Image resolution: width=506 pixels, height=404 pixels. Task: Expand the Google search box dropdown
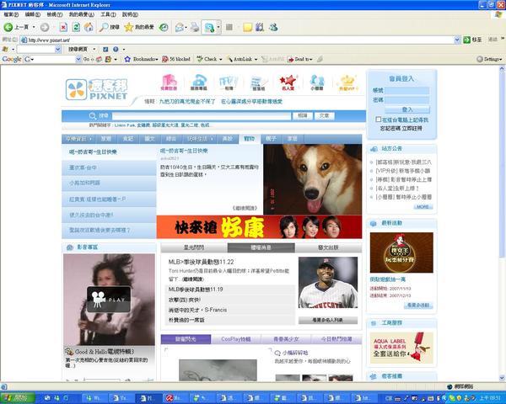78,59
